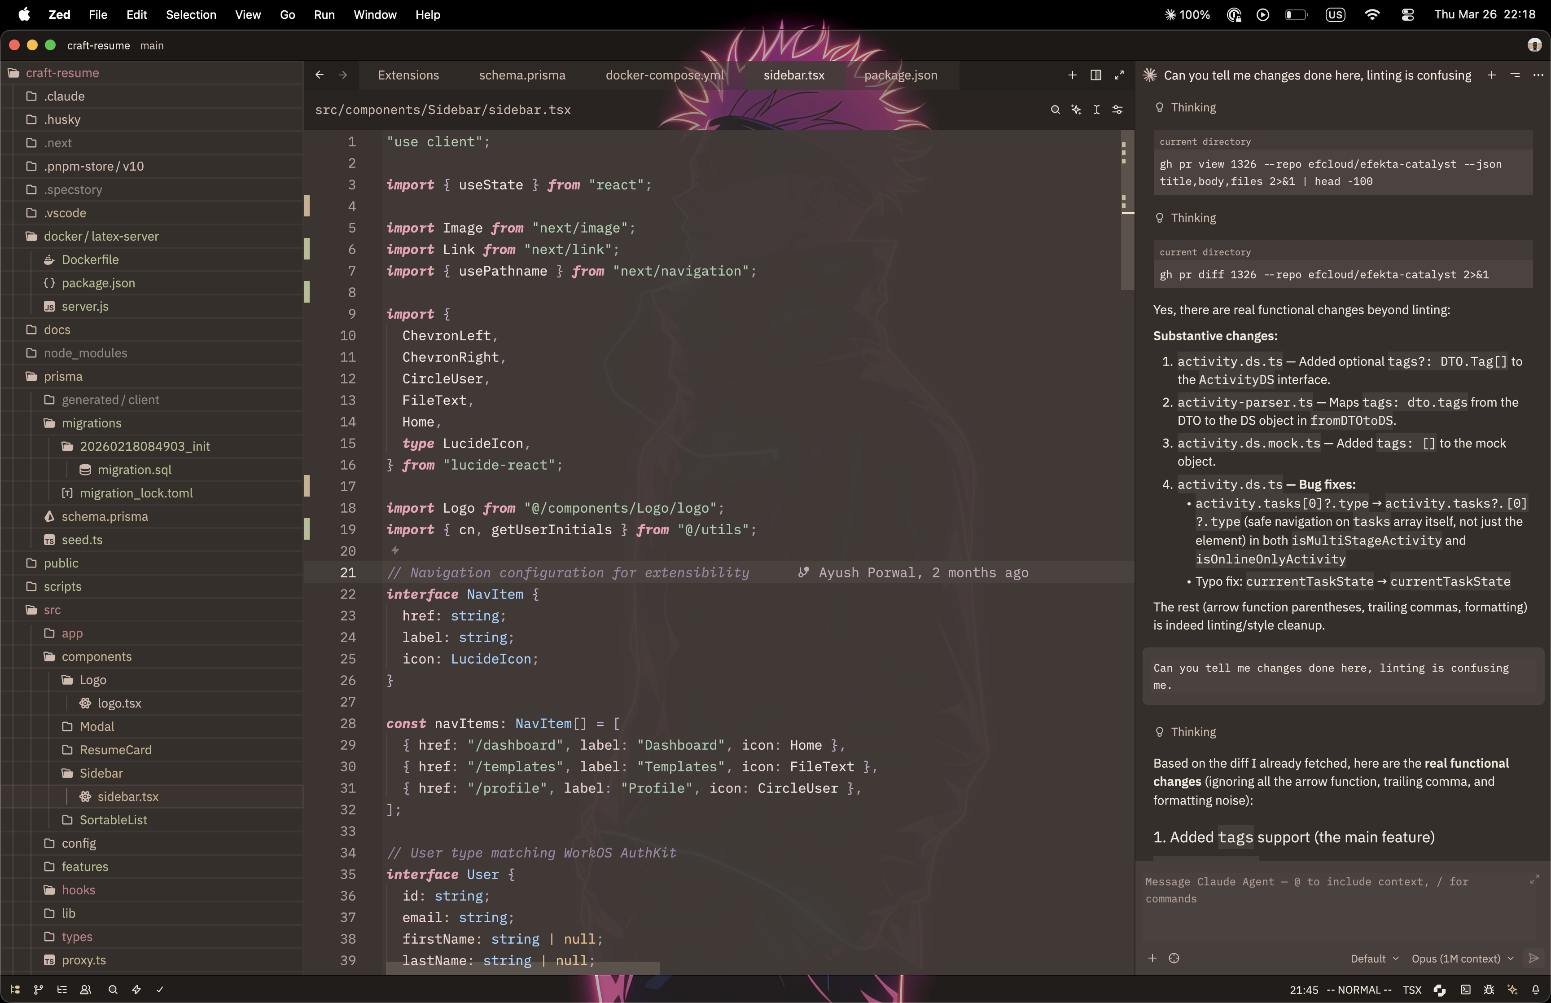1551x1003 pixels.
Task: Go back with the left arrow
Action: [319, 75]
